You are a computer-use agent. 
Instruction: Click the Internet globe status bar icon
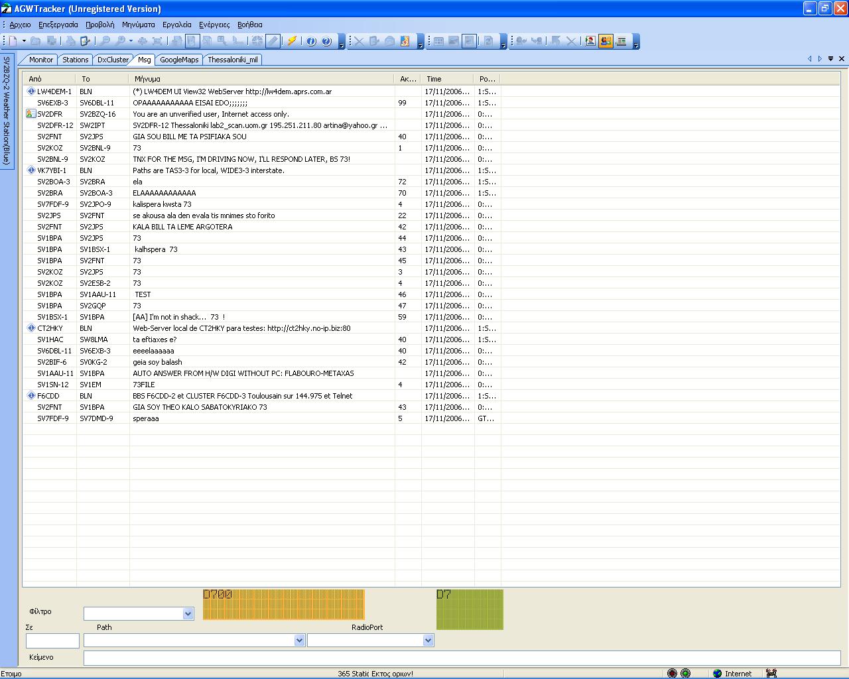717,674
